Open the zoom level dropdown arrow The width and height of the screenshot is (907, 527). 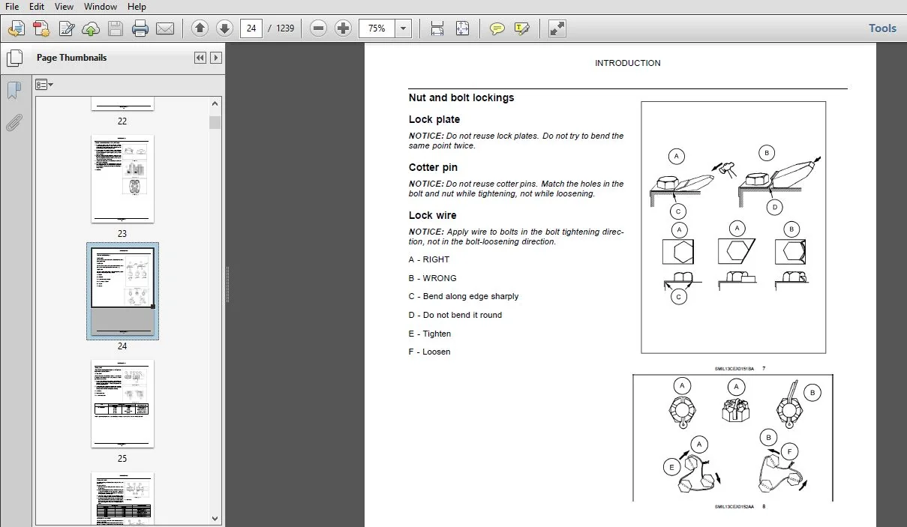click(x=404, y=28)
